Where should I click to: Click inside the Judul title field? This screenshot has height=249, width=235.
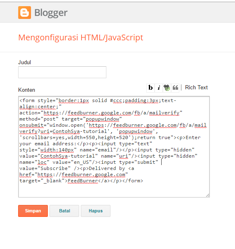click(62, 72)
